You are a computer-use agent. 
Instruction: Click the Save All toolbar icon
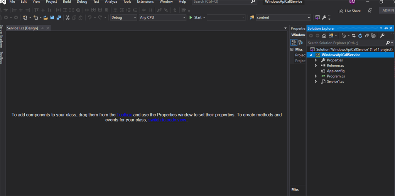click(x=59, y=17)
